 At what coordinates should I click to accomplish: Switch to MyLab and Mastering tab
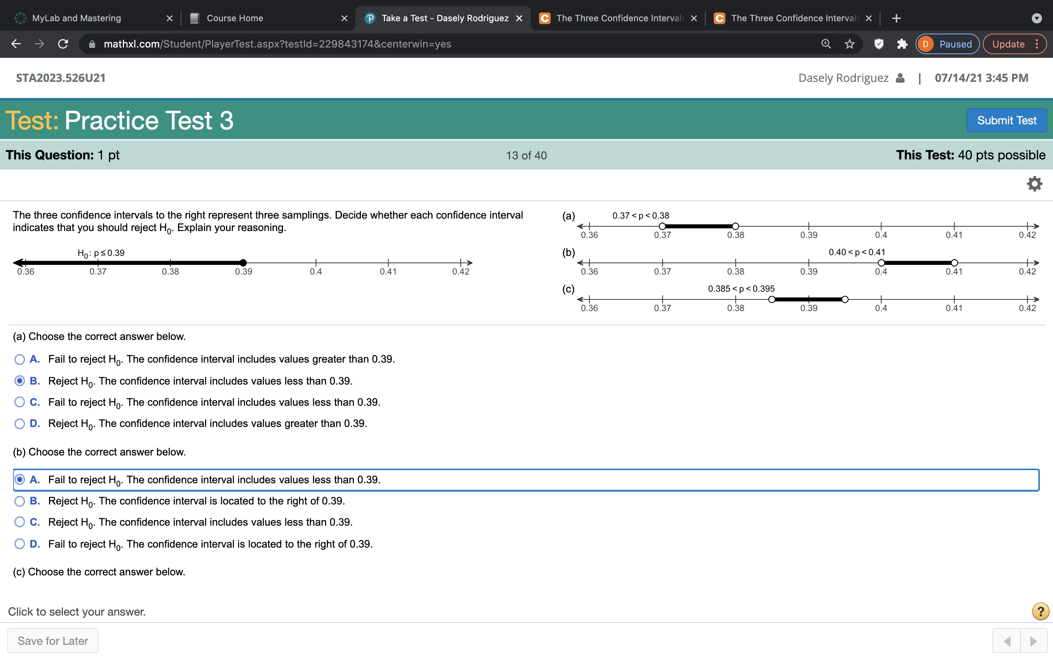coord(76,18)
